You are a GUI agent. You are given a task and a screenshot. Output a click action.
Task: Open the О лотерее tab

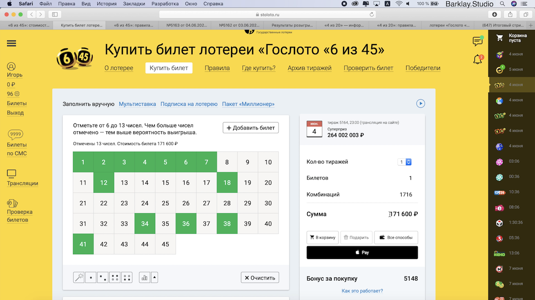click(119, 68)
